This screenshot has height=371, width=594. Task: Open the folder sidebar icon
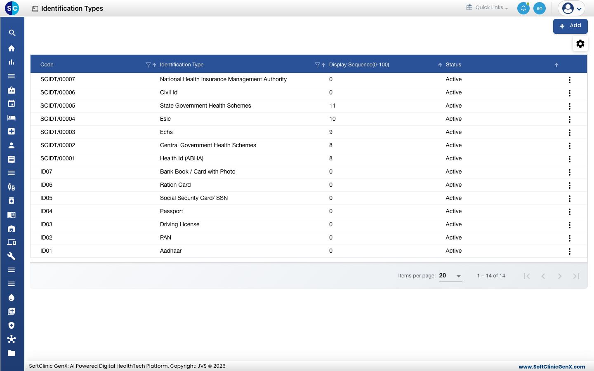pyautogui.click(x=12, y=353)
